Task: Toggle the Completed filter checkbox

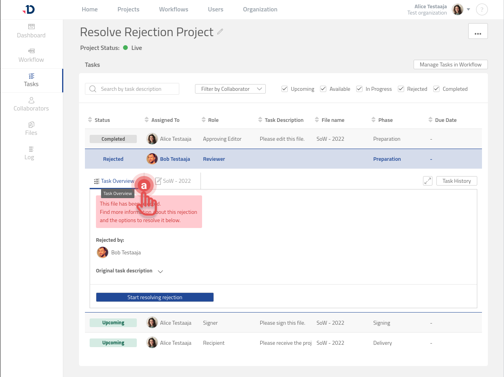Action: point(436,89)
